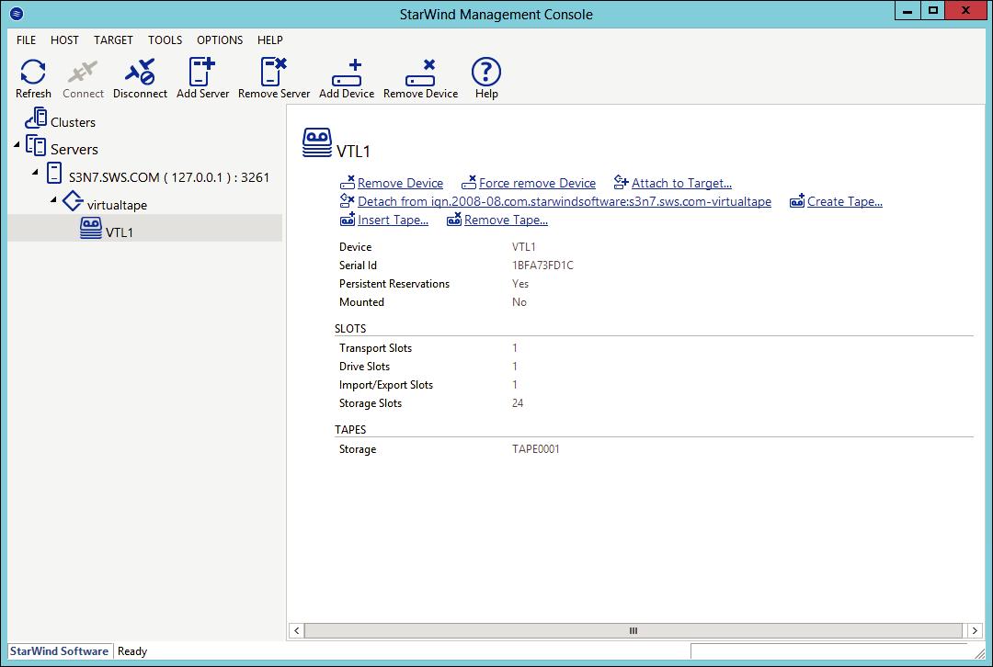993x667 pixels.
Task: Select VTL1 device label in tree
Action: coord(119,232)
